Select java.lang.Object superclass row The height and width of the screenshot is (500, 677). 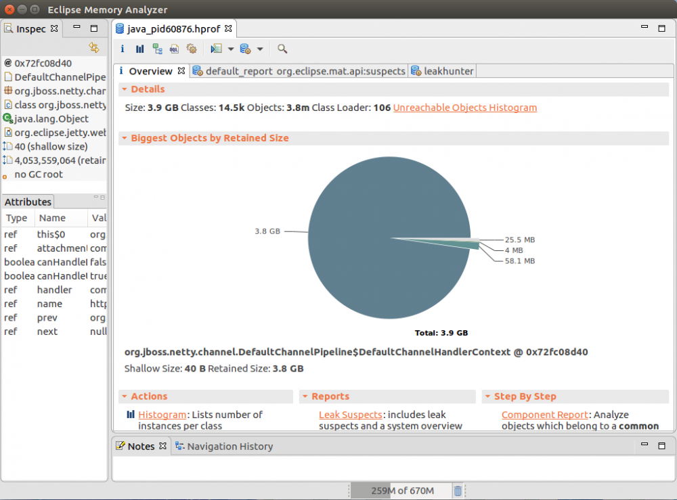54,118
